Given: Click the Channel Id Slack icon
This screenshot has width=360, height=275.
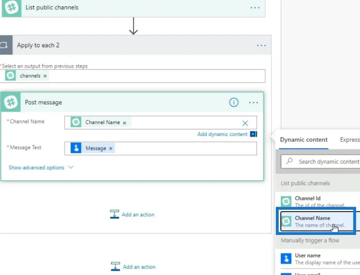Looking at the screenshot, I should 286,202.
